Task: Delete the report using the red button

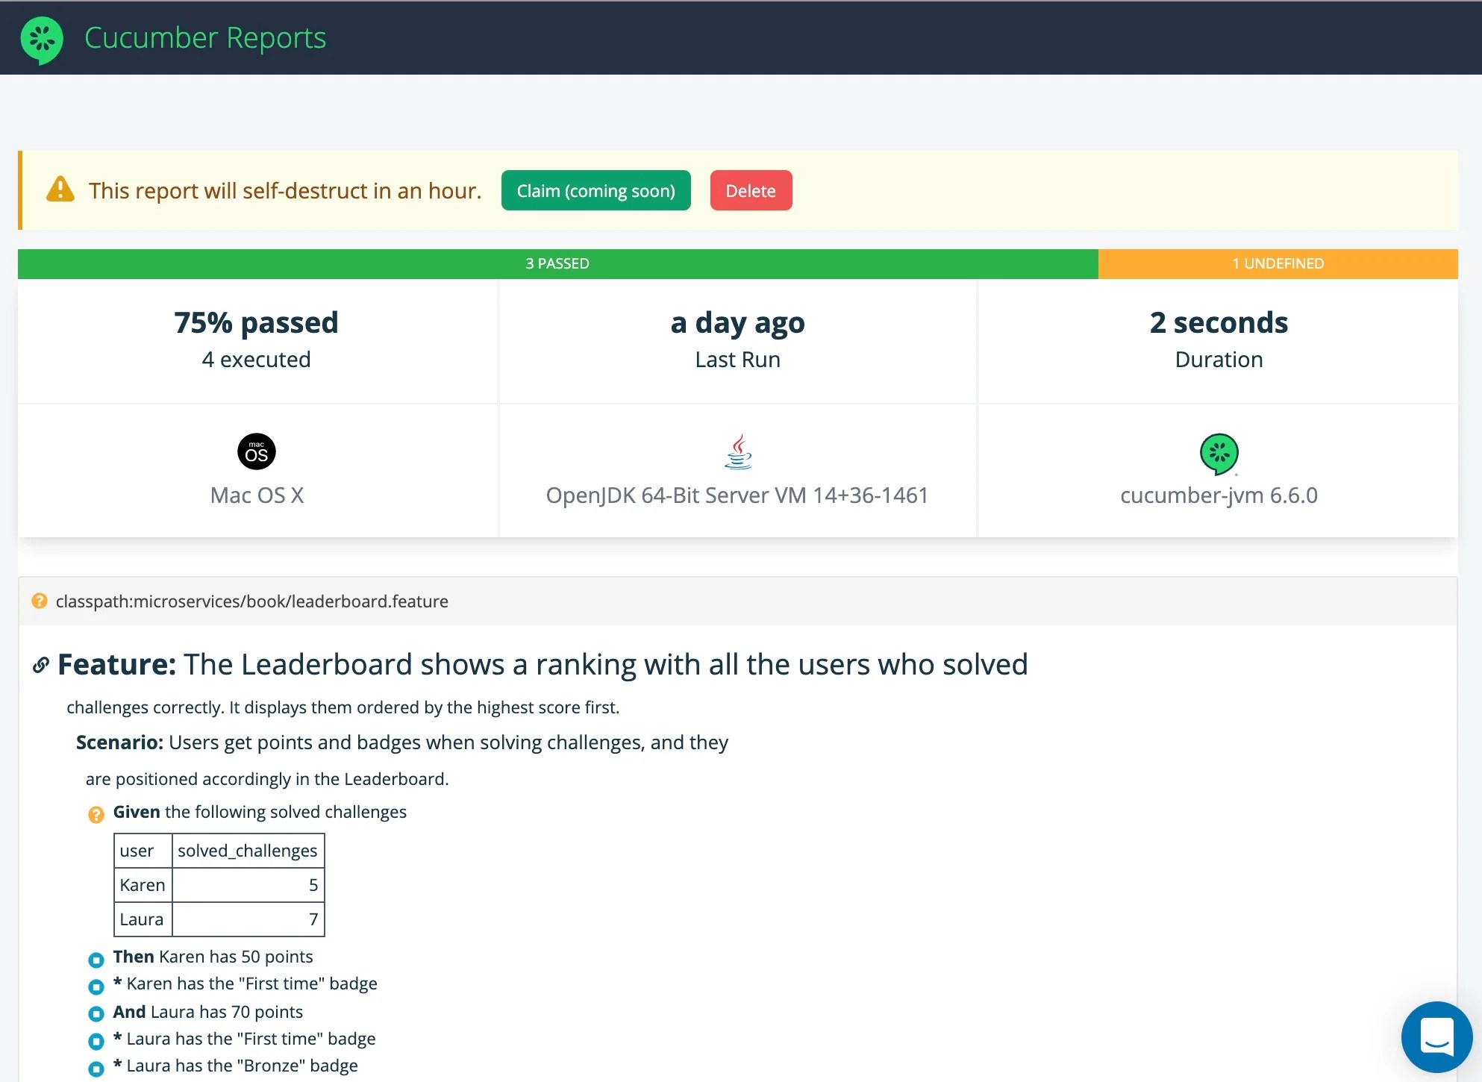Action: [750, 191]
